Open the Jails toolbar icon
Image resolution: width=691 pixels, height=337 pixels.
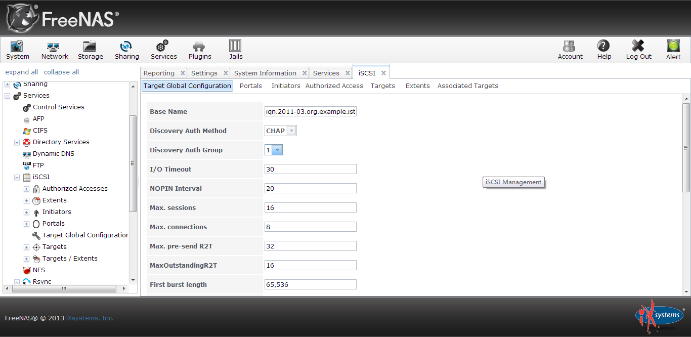pos(236,50)
